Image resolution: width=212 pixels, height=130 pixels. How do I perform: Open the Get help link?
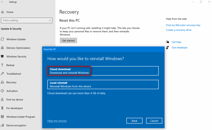coord(176,42)
